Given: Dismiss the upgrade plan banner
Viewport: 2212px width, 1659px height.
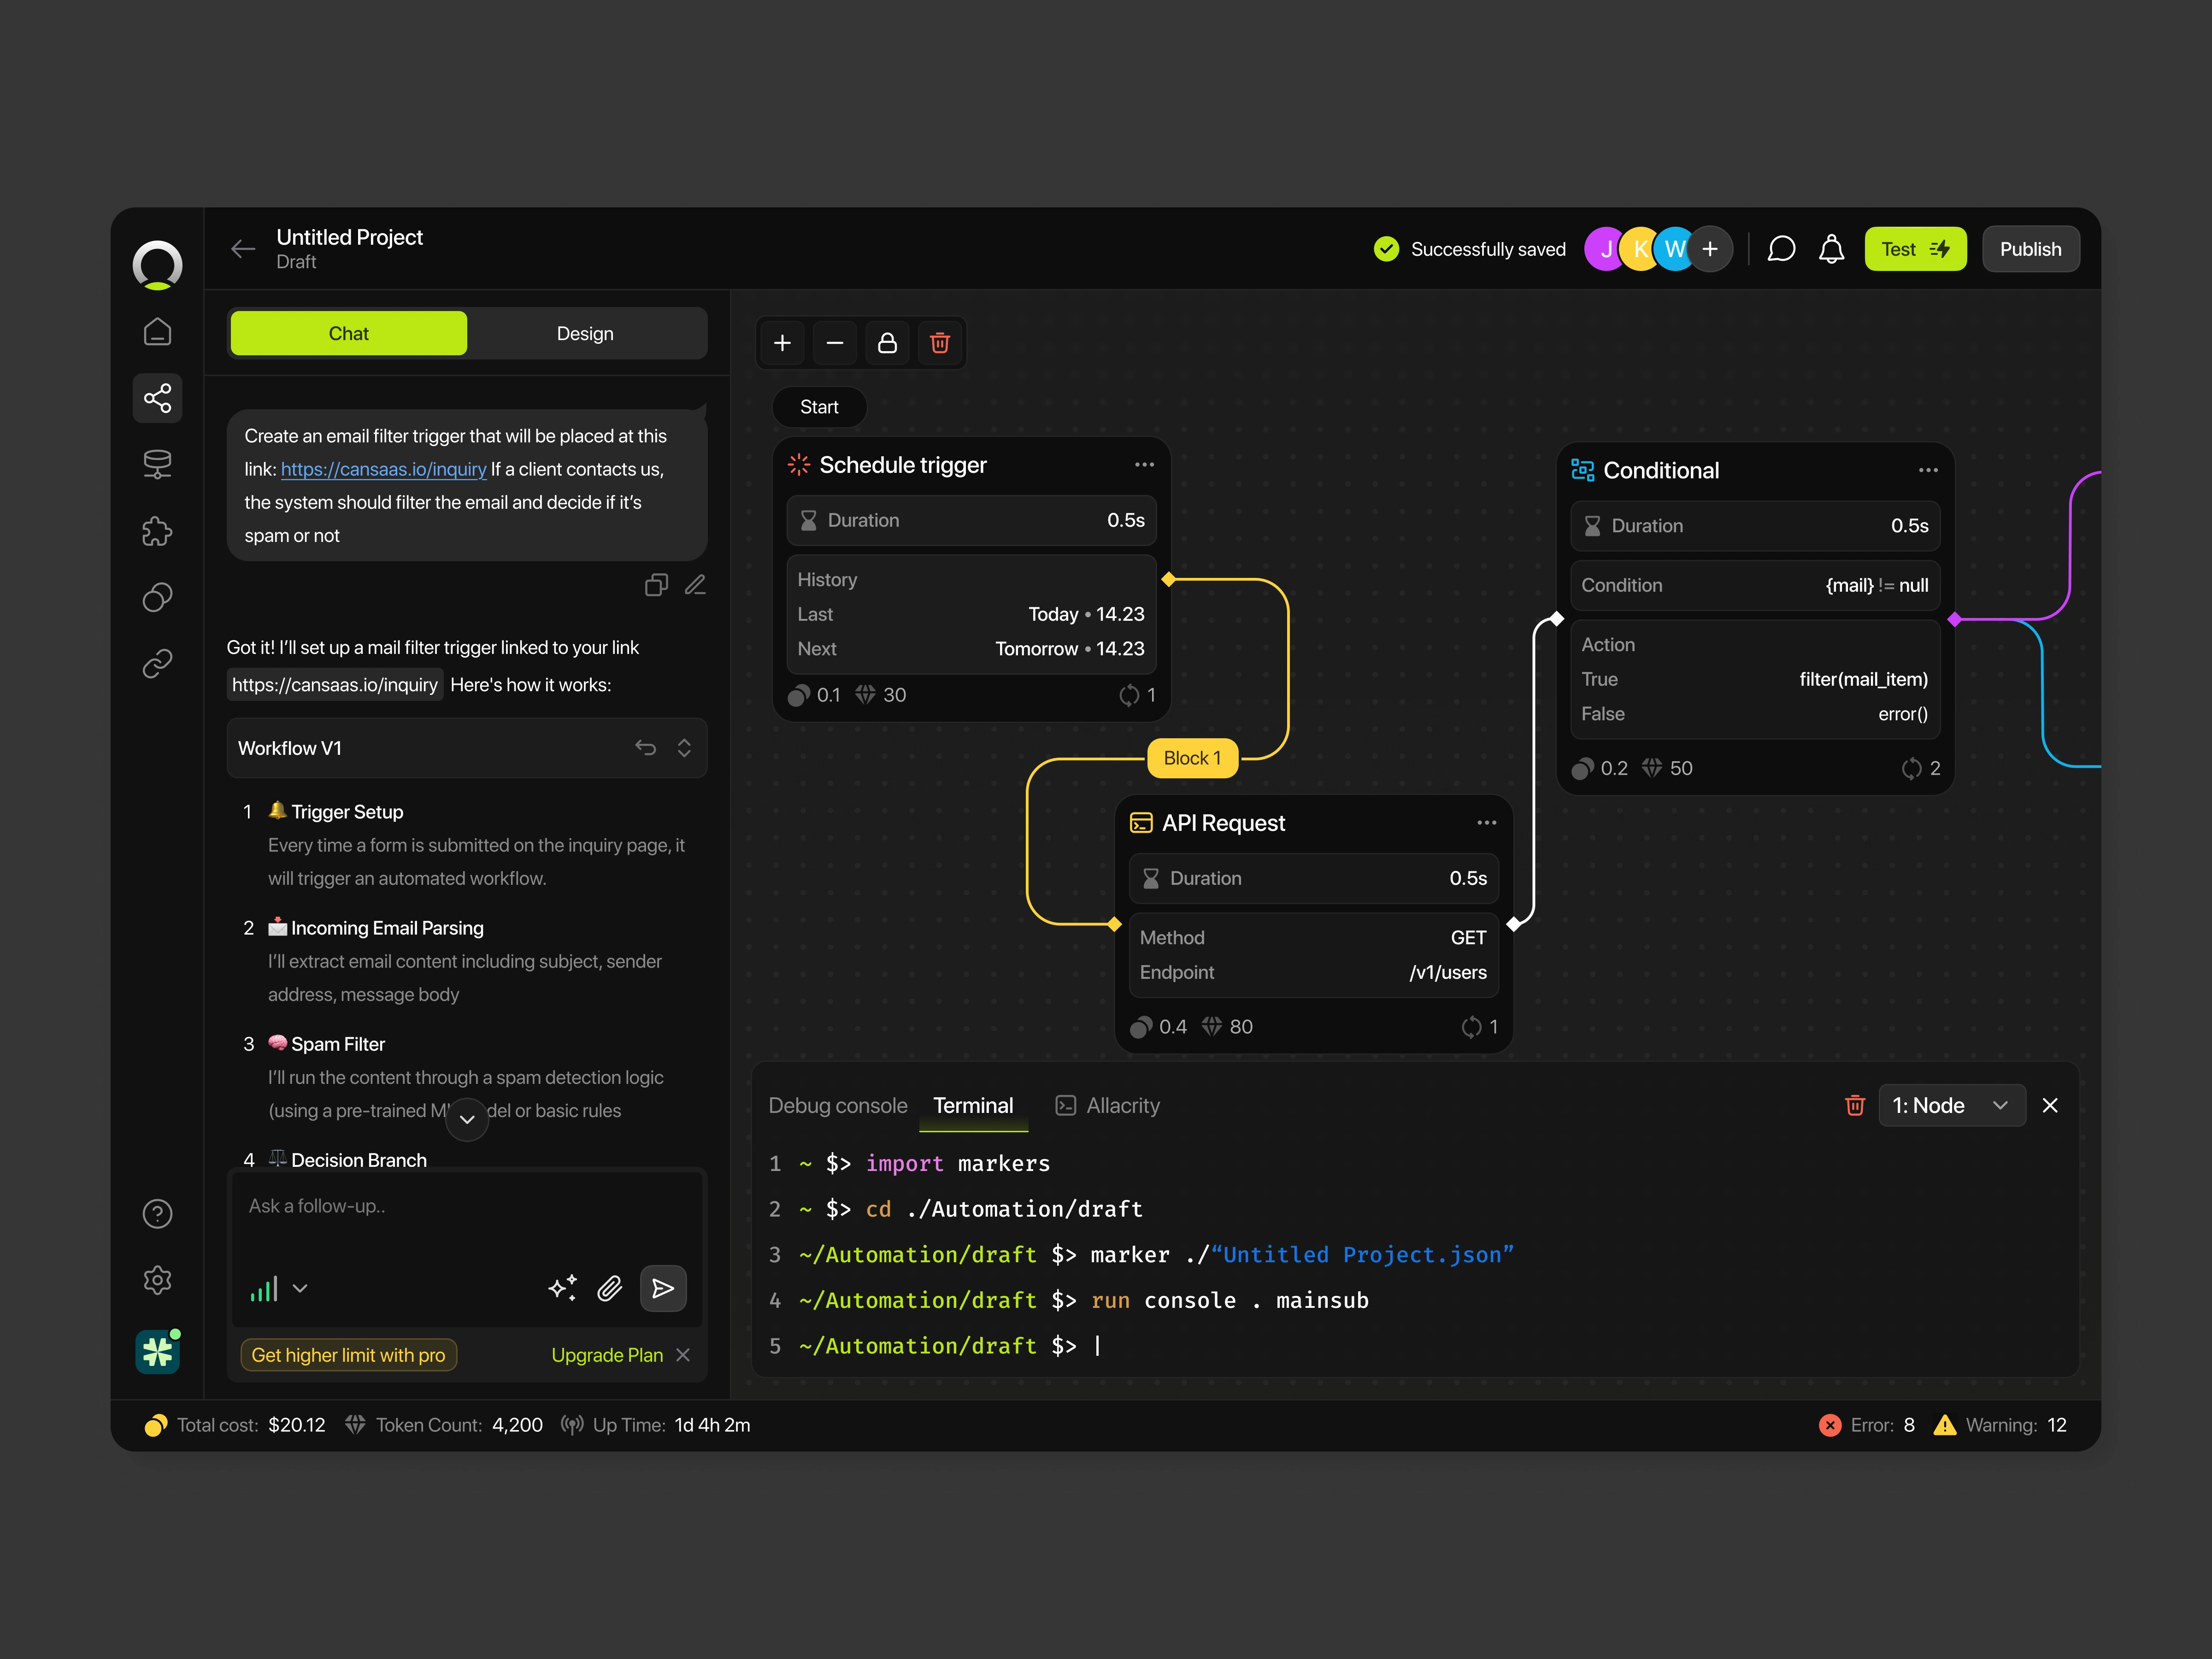Looking at the screenshot, I should tap(683, 1355).
